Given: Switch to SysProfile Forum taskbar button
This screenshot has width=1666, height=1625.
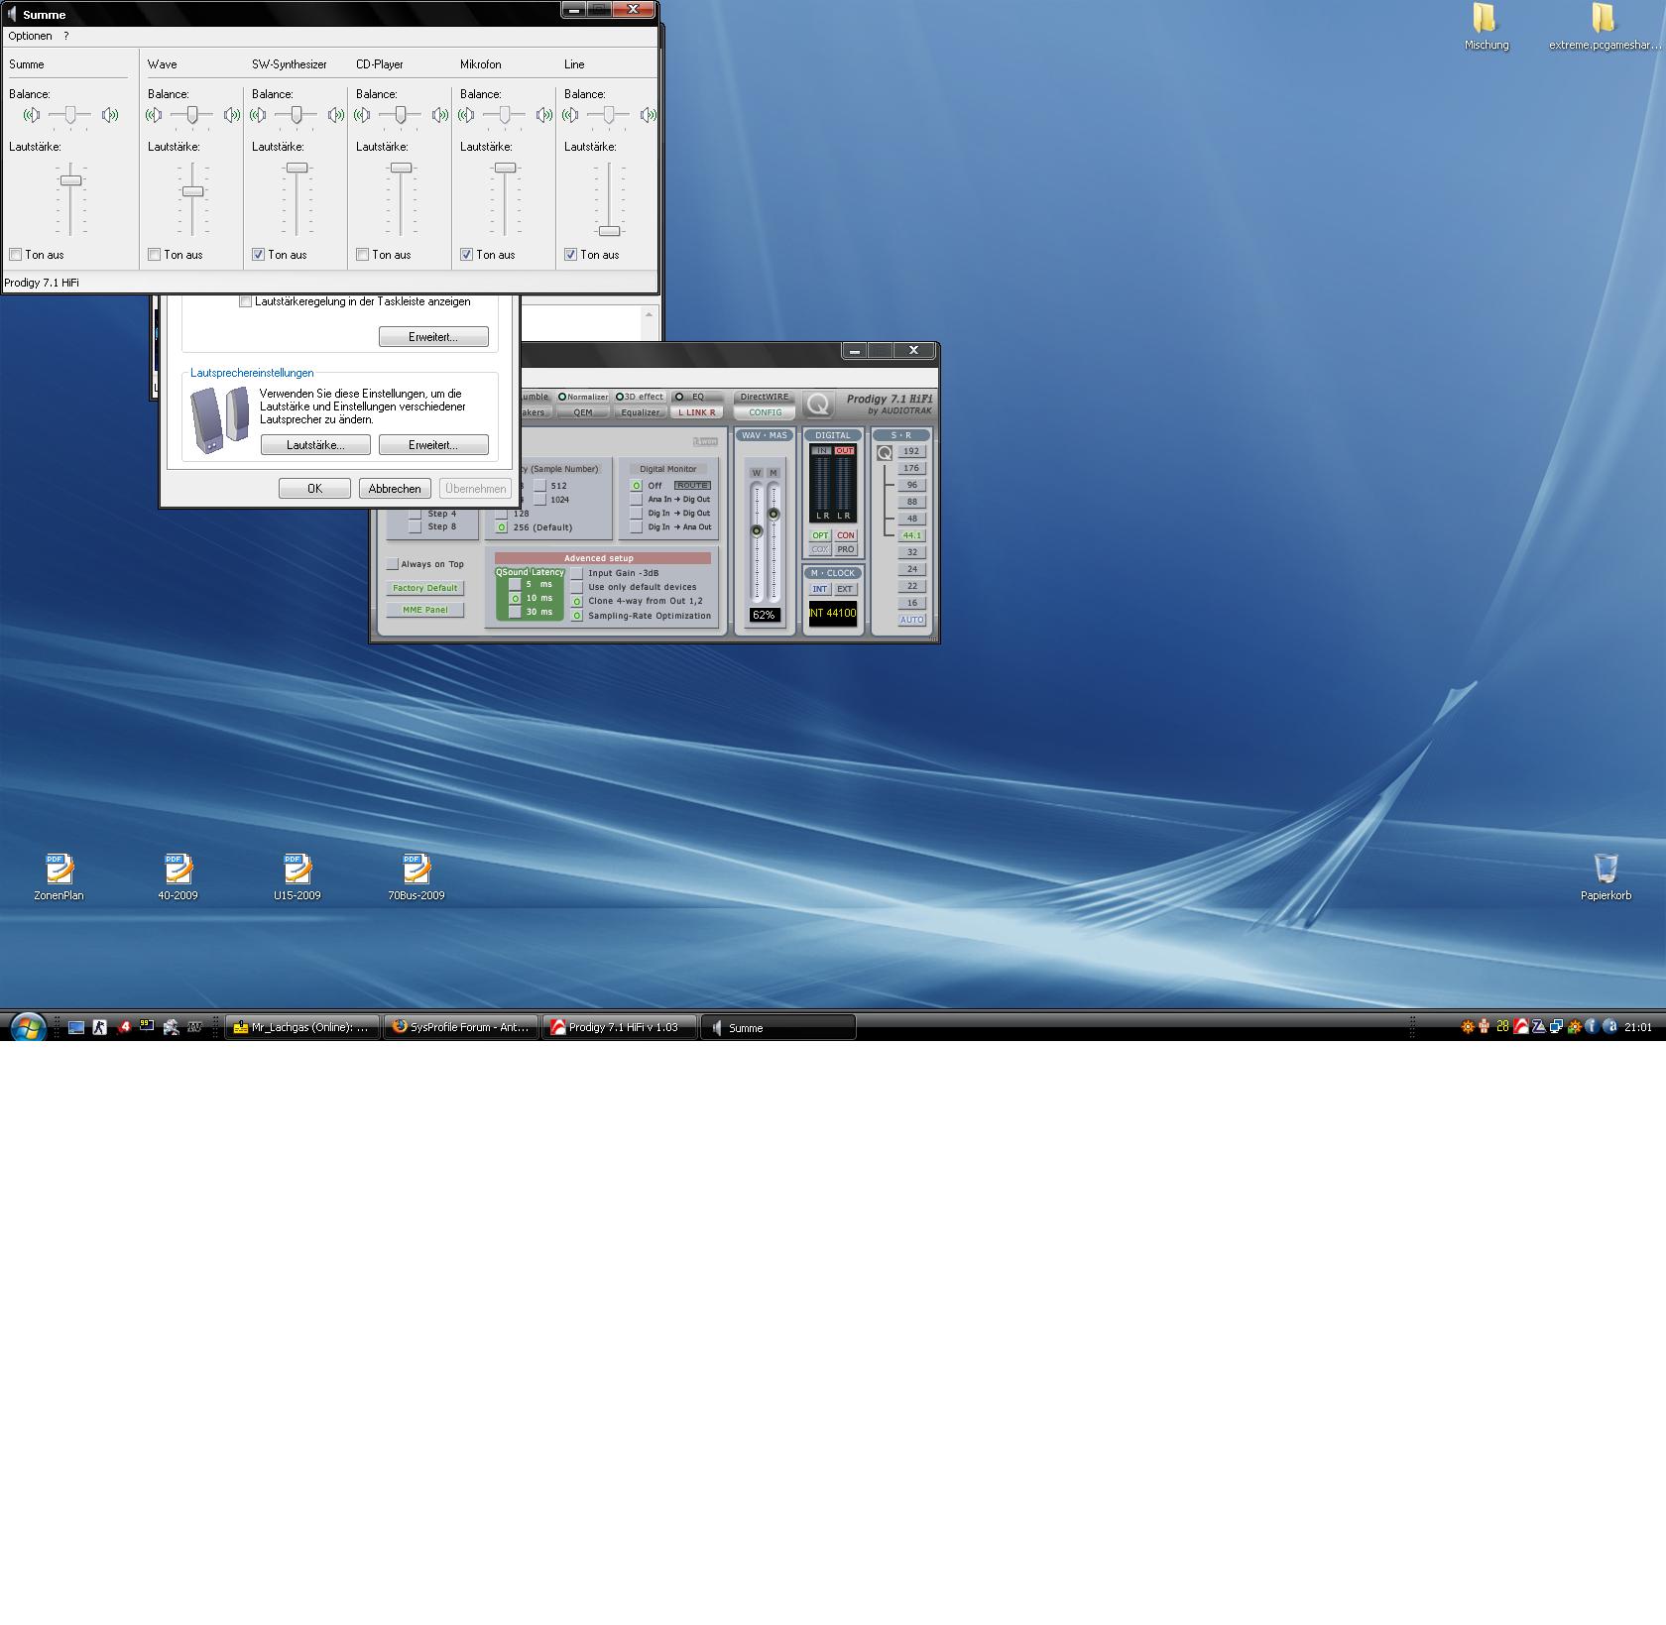Looking at the screenshot, I should (x=461, y=1027).
